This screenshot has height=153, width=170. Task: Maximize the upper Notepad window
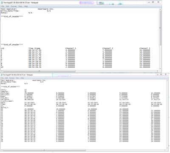(x=153, y=2)
